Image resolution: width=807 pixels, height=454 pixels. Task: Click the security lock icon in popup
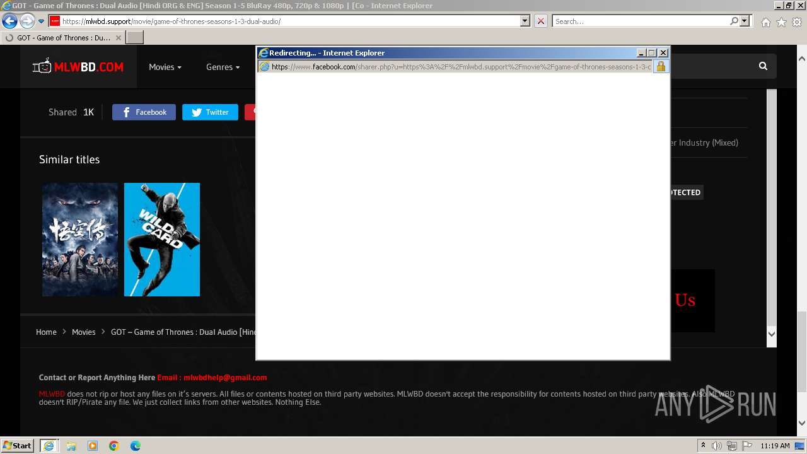coord(661,66)
